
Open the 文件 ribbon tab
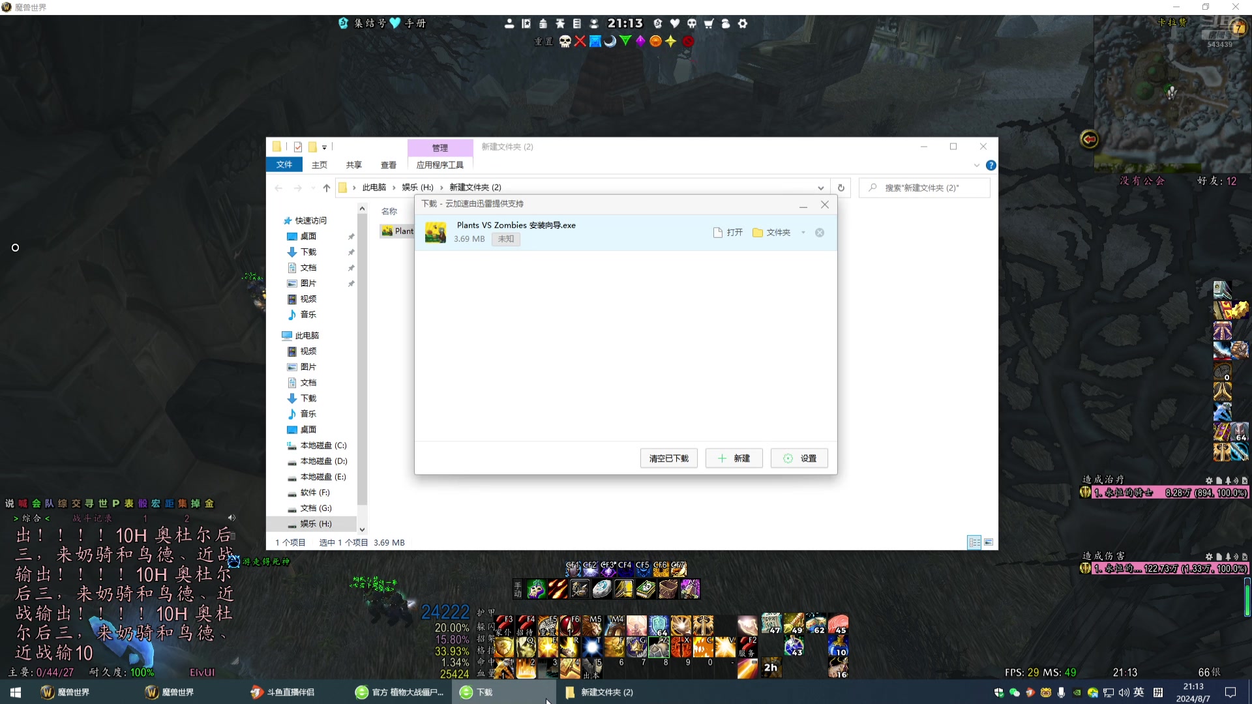tap(284, 165)
